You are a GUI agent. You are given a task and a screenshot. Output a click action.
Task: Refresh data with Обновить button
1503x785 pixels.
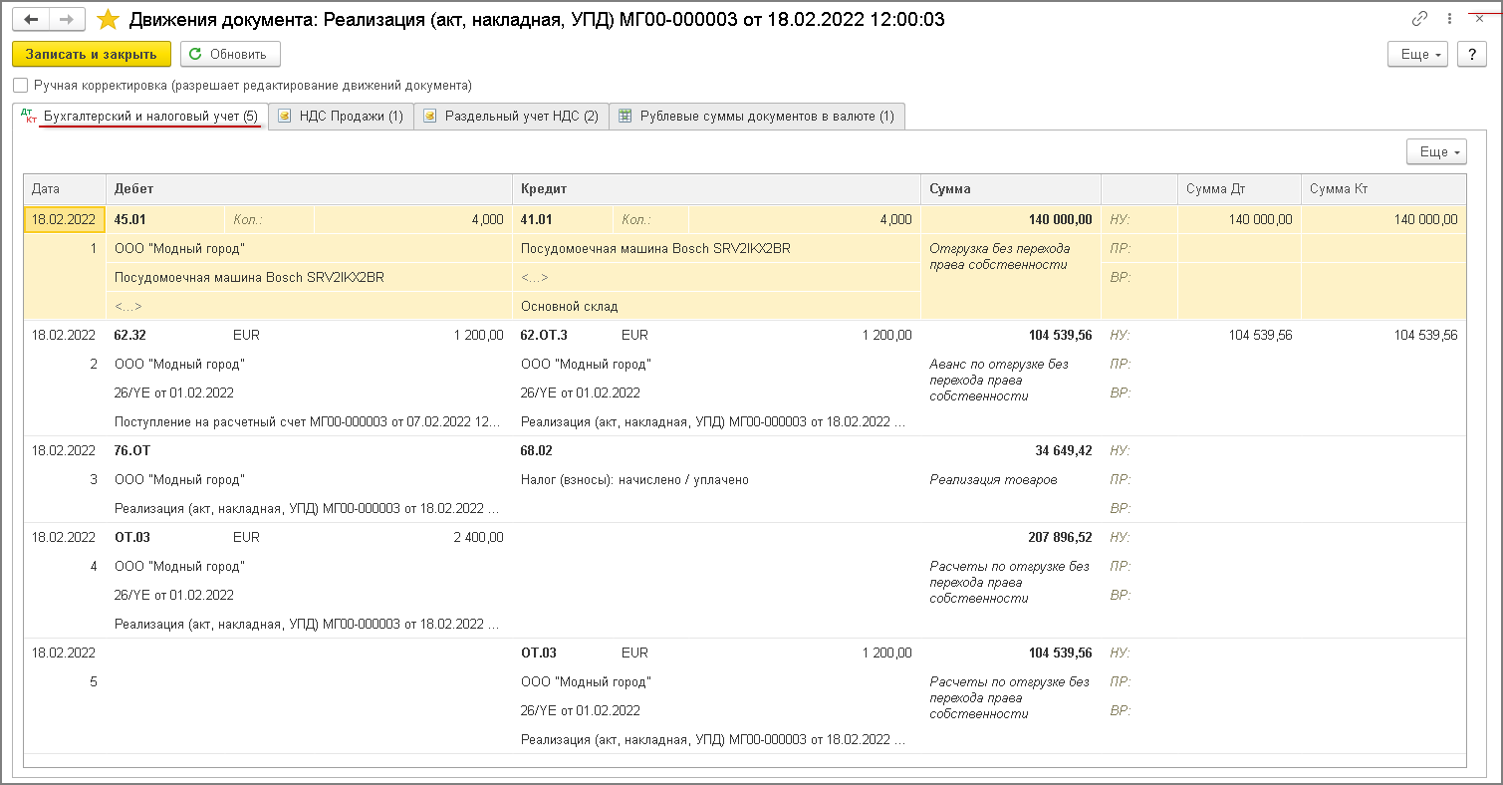point(230,55)
